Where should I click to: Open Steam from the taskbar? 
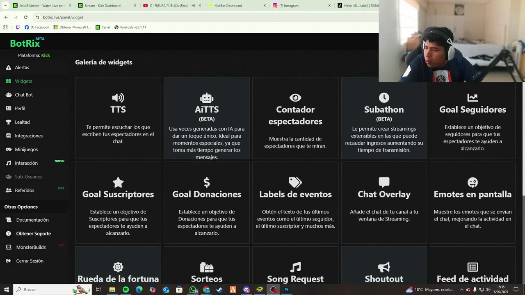220,290
